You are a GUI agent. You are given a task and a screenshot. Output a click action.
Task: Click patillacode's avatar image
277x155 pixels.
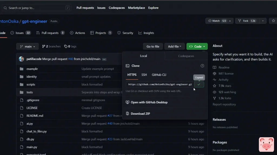21,59
